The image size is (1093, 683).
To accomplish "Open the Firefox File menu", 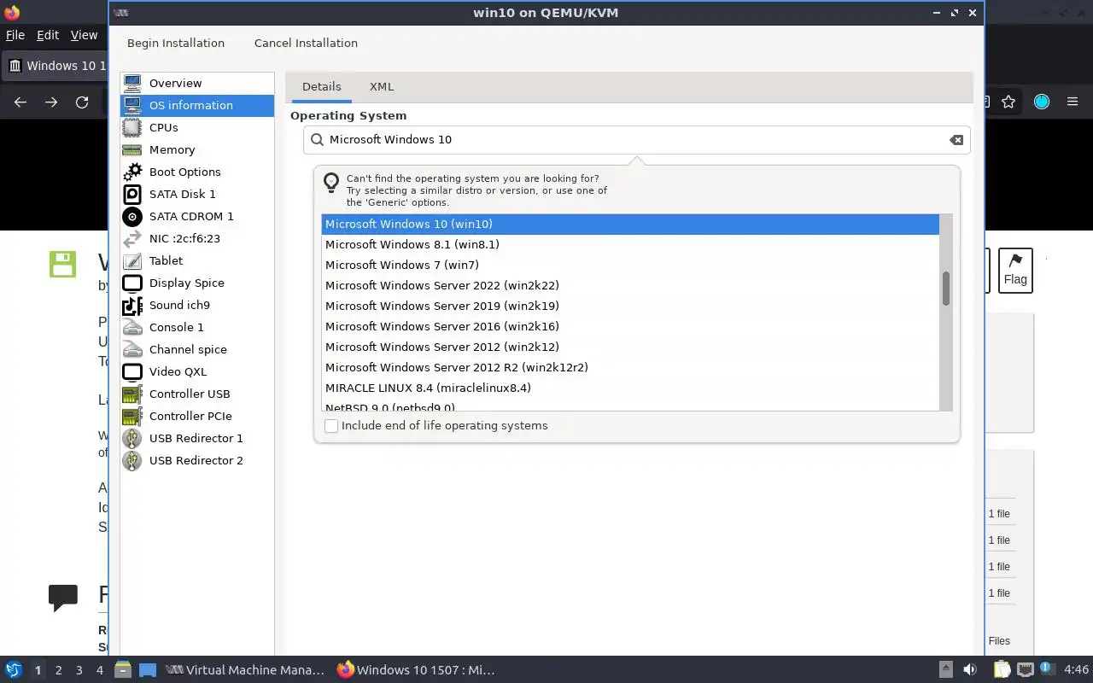I will (15, 35).
